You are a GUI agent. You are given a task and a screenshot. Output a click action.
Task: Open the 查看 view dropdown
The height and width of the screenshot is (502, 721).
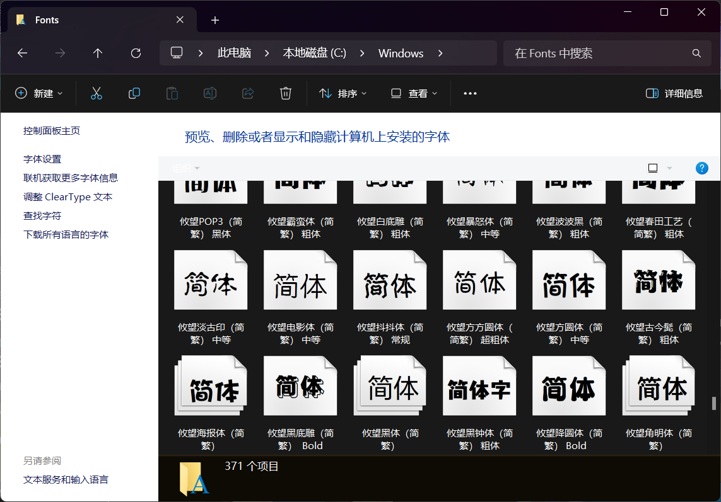(414, 93)
